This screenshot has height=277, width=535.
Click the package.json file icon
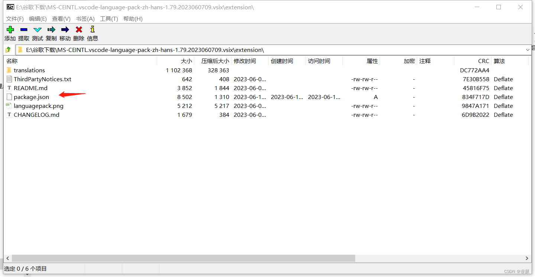click(x=9, y=97)
